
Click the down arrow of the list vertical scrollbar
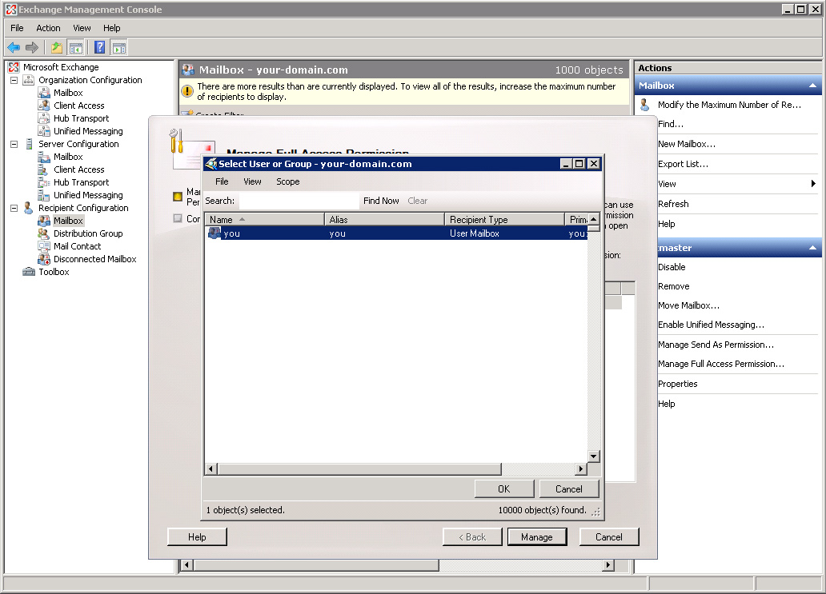[x=594, y=456]
